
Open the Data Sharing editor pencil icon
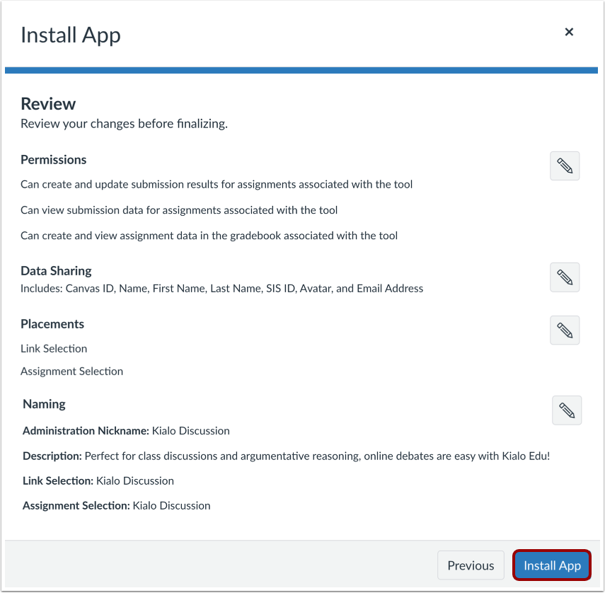[x=564, y=277]
